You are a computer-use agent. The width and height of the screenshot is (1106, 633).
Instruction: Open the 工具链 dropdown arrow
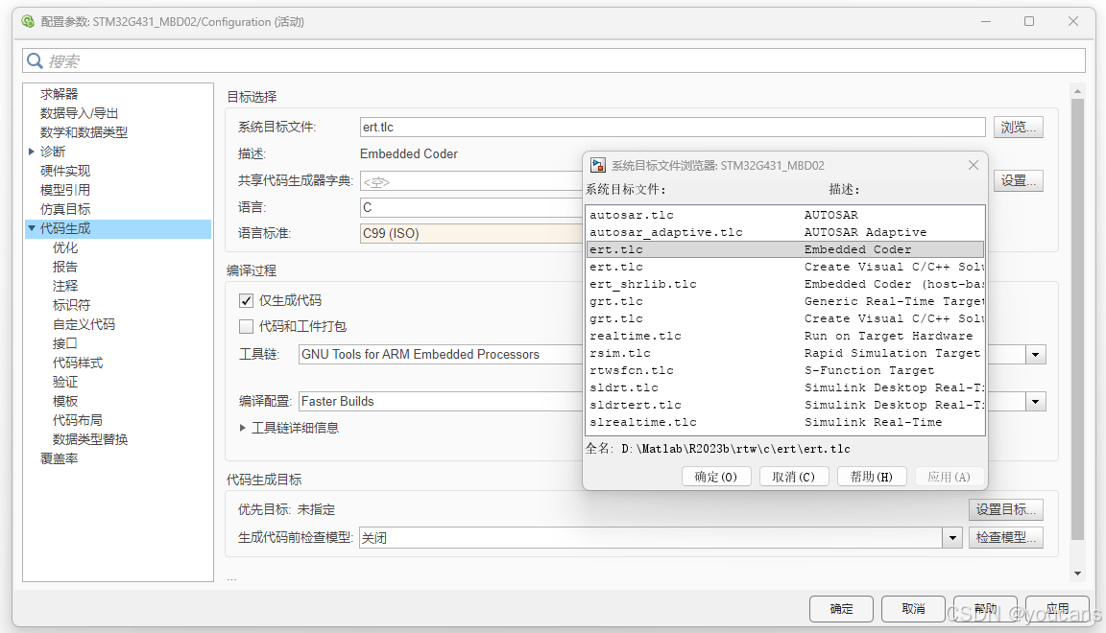[1036, 355]
